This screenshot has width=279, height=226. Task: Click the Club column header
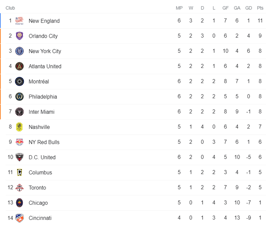(10, 8)
